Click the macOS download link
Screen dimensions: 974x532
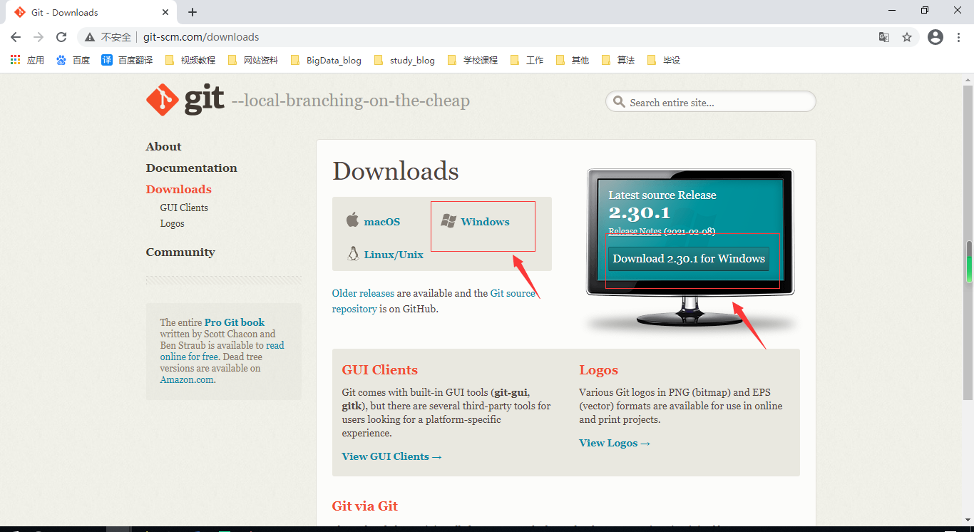[382, 222]
